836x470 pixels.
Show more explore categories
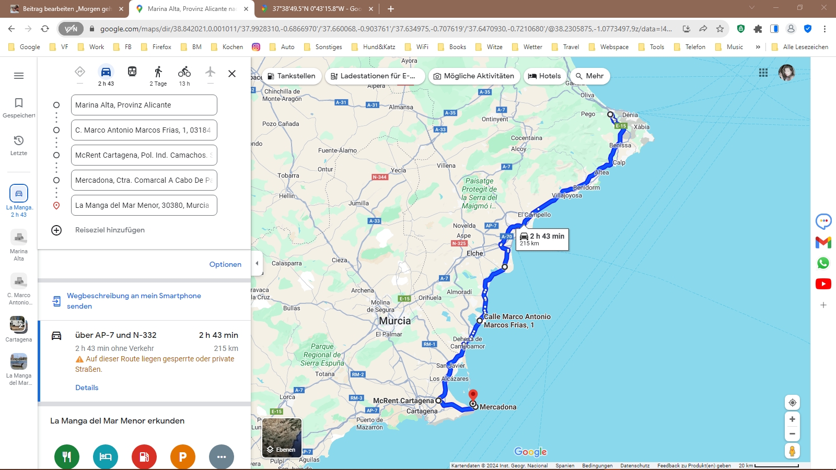(x=222, y=457)
